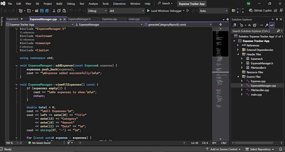The height and width of the screenshot is (152, 285).
Task: Click the Copy toolbar icon
Action: pyautogui.click(x=59, y=11)
